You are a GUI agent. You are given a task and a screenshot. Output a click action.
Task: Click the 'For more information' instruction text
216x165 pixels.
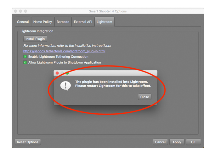click(67, 46)
